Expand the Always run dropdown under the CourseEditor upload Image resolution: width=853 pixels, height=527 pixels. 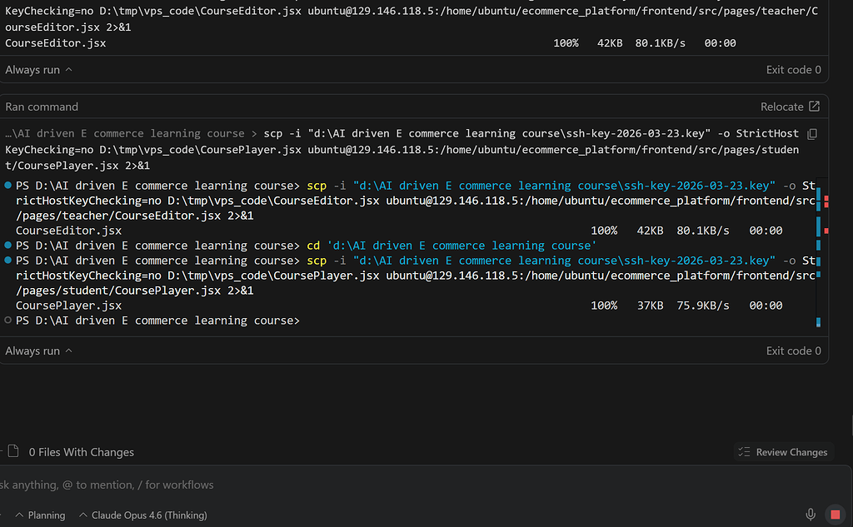[x=38, y=70]
